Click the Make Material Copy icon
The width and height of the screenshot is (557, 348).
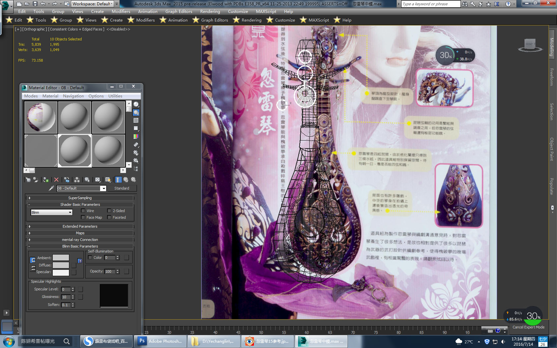point(67,180)
